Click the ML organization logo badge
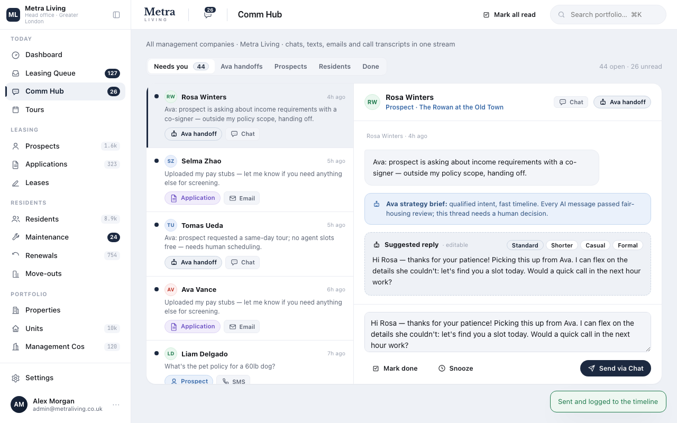 [x=13, y=15]
